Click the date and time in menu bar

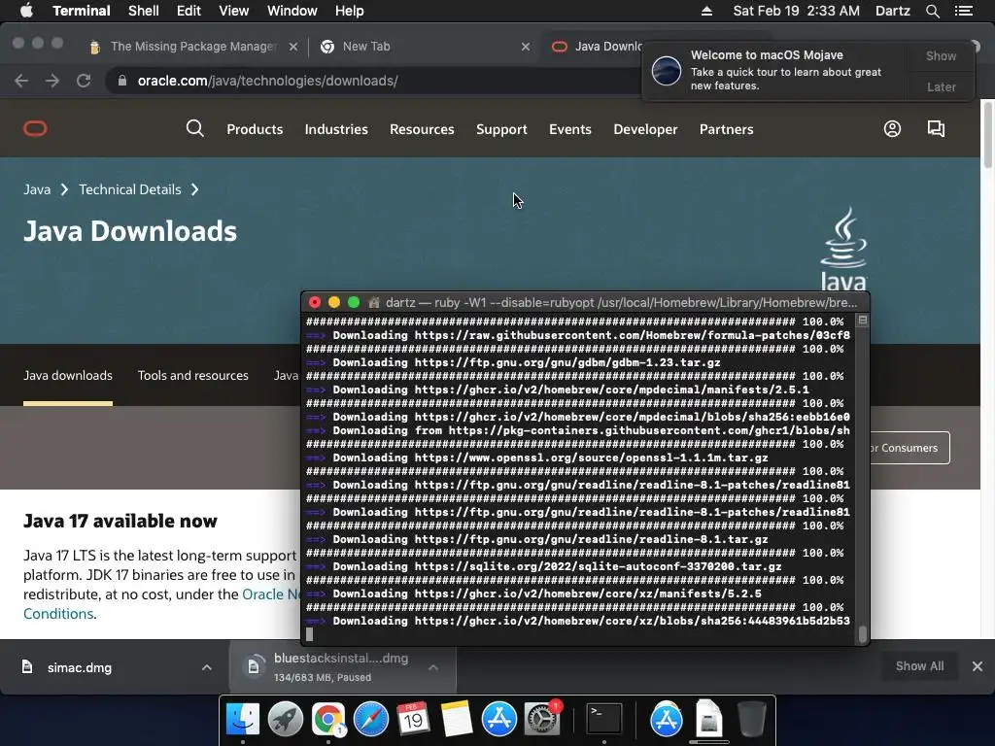point(796,11)
